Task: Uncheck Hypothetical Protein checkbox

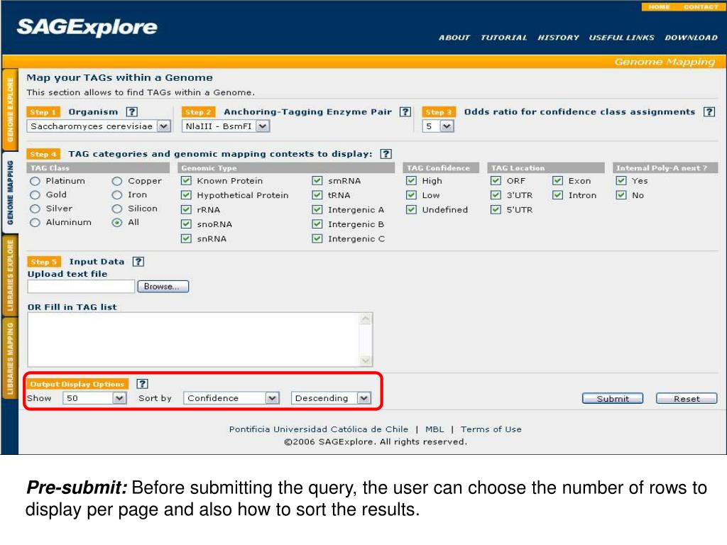Action: (186, 195)
